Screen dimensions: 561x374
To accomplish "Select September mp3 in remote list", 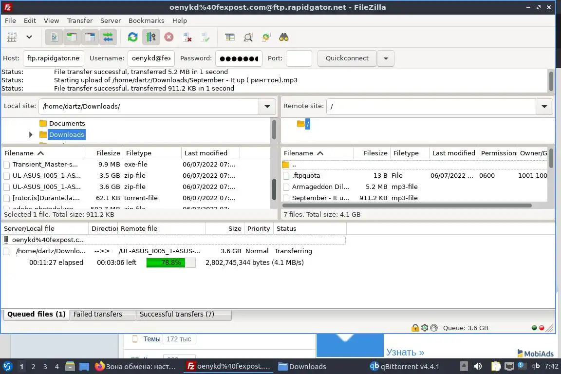I will 414,198.
